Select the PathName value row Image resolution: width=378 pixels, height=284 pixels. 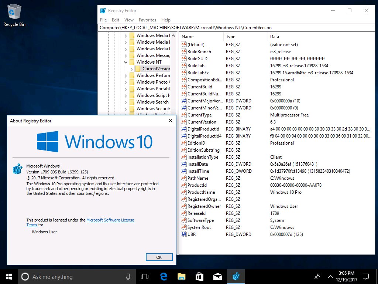[276, 178]
